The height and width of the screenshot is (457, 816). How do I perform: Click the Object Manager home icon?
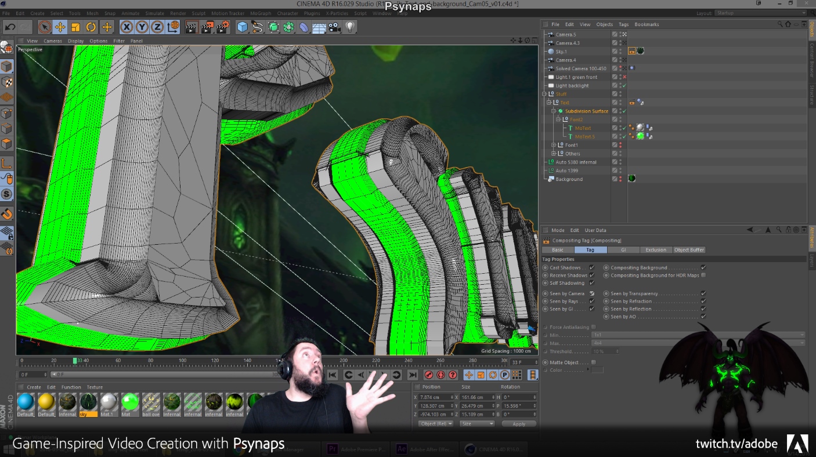coord(788,24)
